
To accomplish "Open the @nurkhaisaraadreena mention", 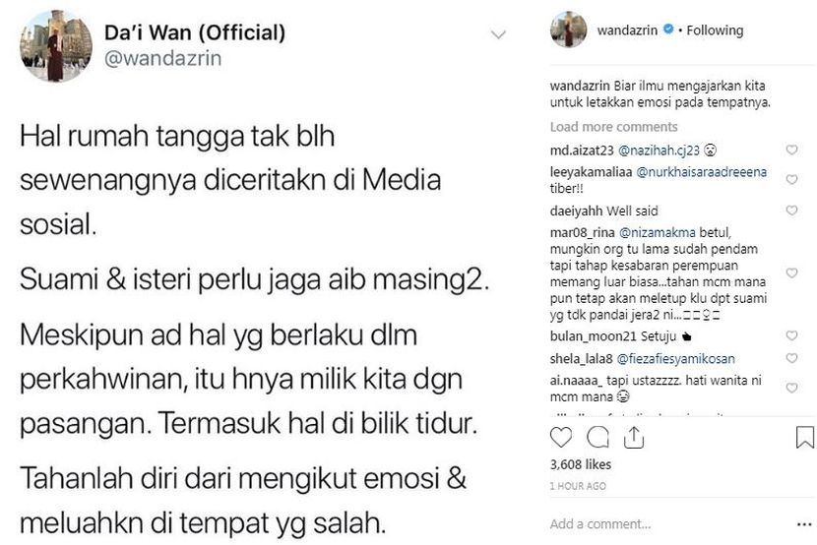I will coord(701,172).
